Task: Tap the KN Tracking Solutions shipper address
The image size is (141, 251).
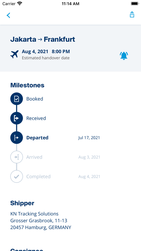Action: pyautogui.click(x=41, y=221)
